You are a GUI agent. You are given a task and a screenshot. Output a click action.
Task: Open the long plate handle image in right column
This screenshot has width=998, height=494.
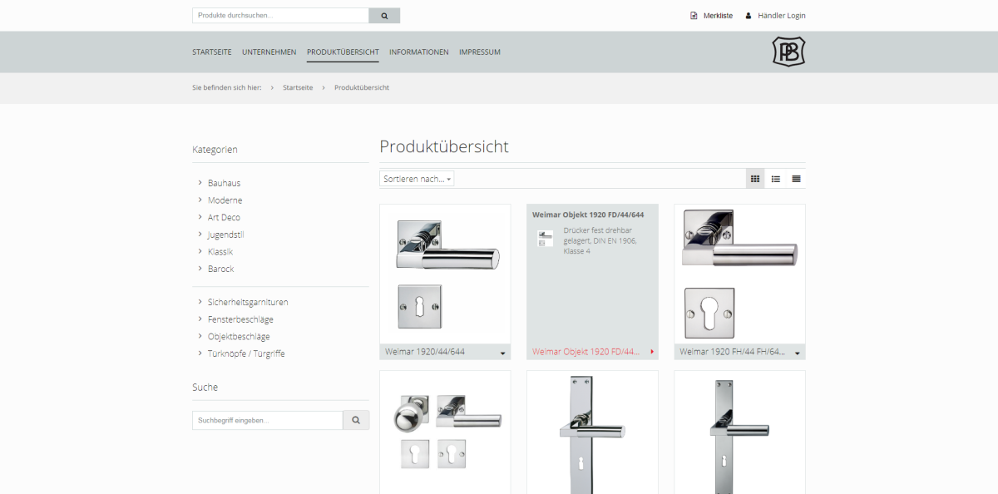(x=739, y=432)
